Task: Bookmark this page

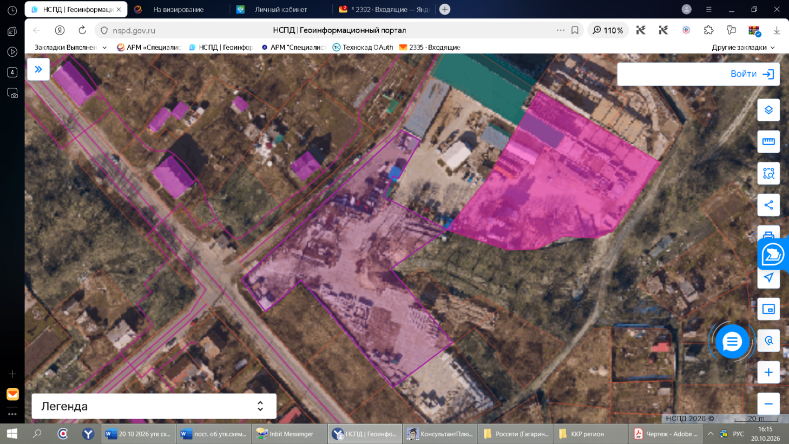Action: click(x=575, y=30)
